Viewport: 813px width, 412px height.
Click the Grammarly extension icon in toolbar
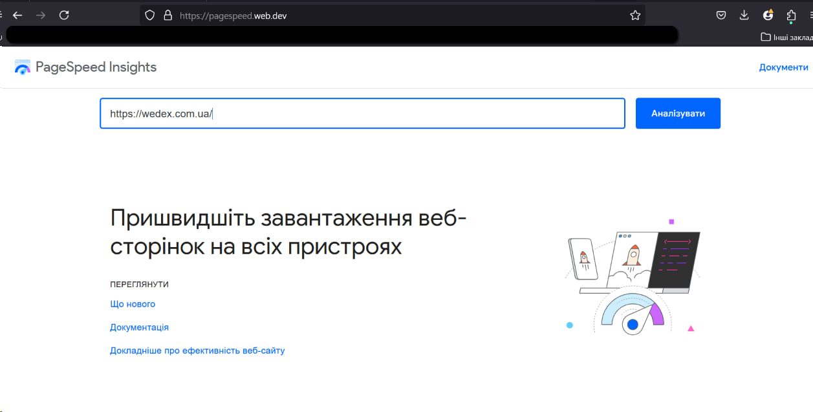click(x=768, y=15)
